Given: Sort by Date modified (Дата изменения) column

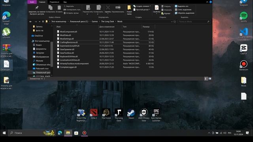Looking at the screenshot, I should point(110,27).
